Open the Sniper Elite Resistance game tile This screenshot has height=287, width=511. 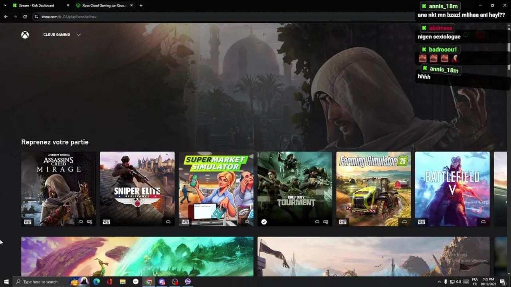click(137, 189)
